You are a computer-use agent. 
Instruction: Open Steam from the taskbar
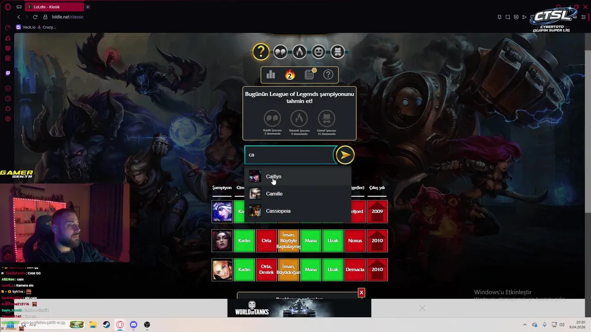tap(106, 325)
